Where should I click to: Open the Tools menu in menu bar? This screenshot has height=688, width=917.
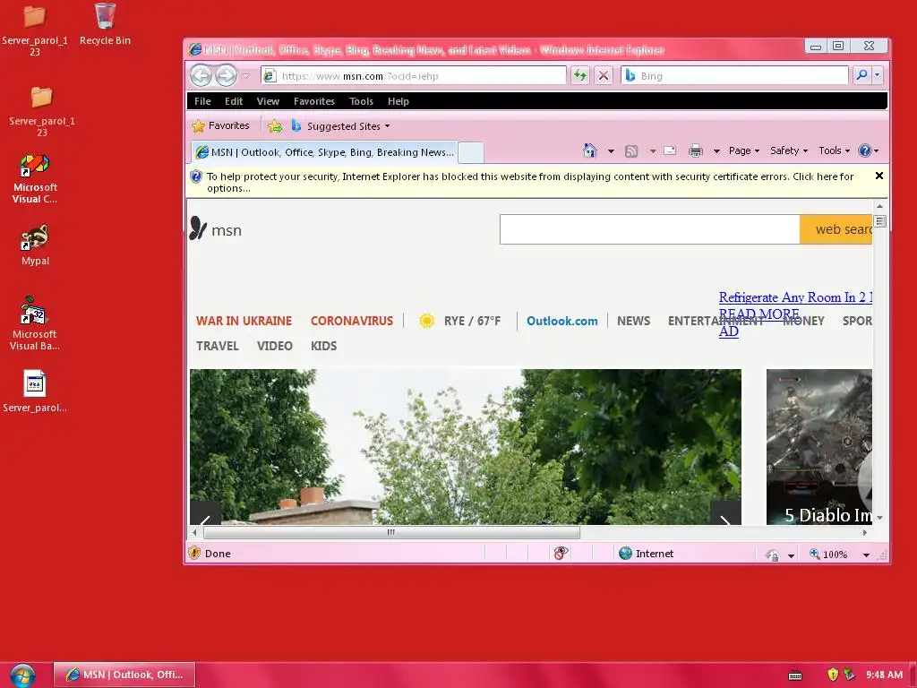point(361,101)
